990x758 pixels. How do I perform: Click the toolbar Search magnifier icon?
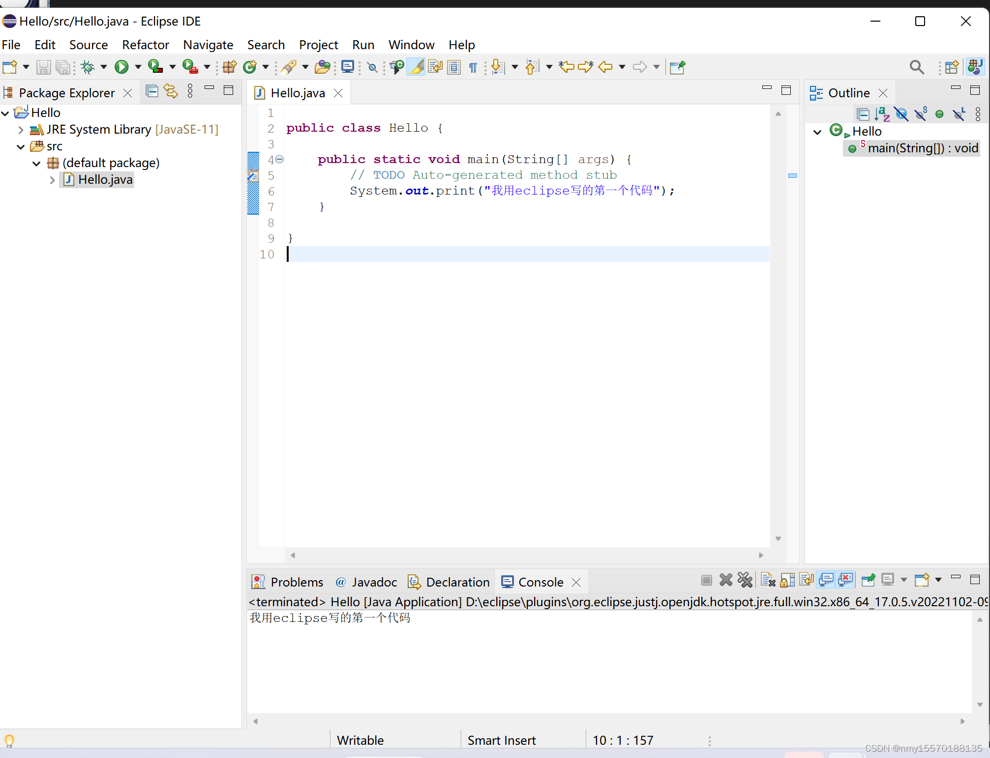(x=916, y=67)
